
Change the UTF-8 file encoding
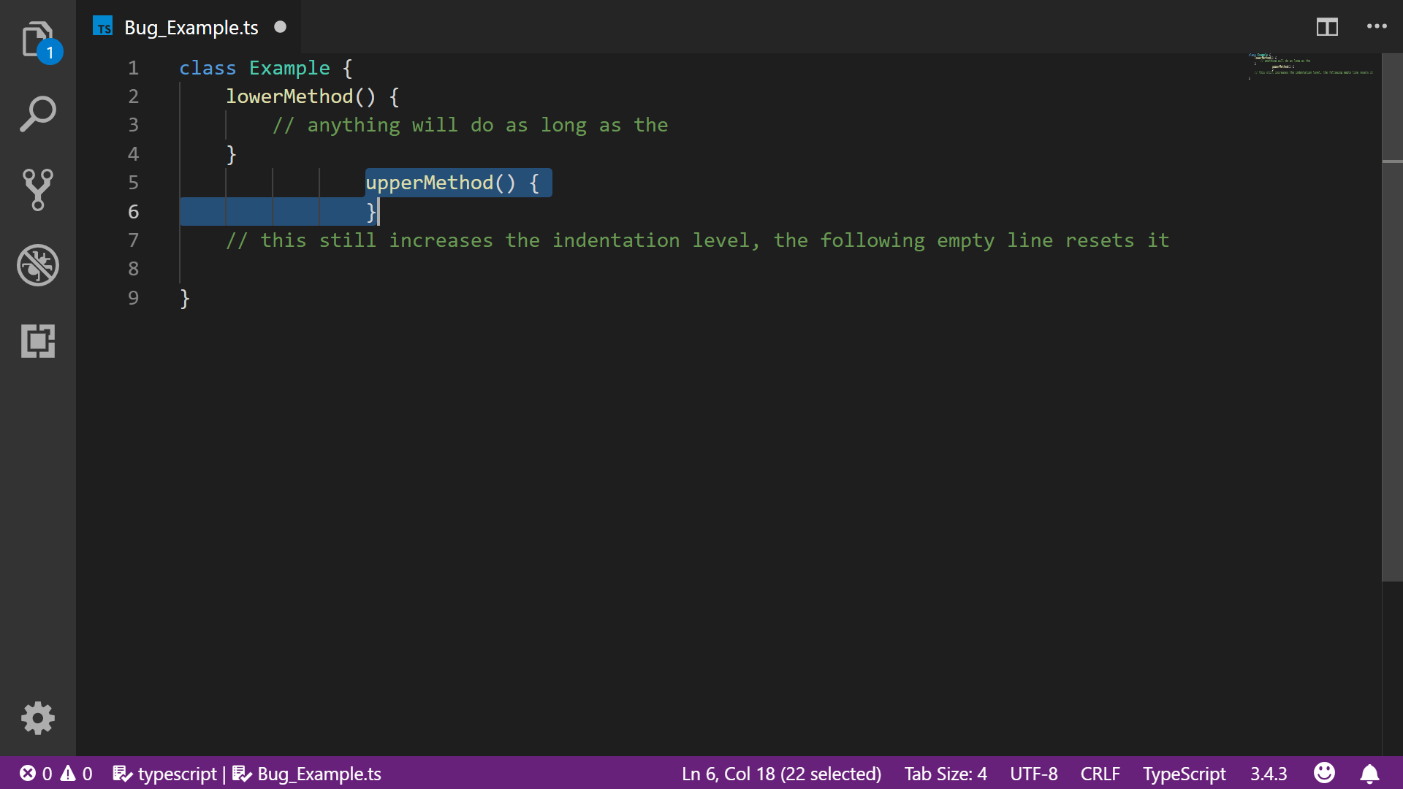click(1033, 774)
